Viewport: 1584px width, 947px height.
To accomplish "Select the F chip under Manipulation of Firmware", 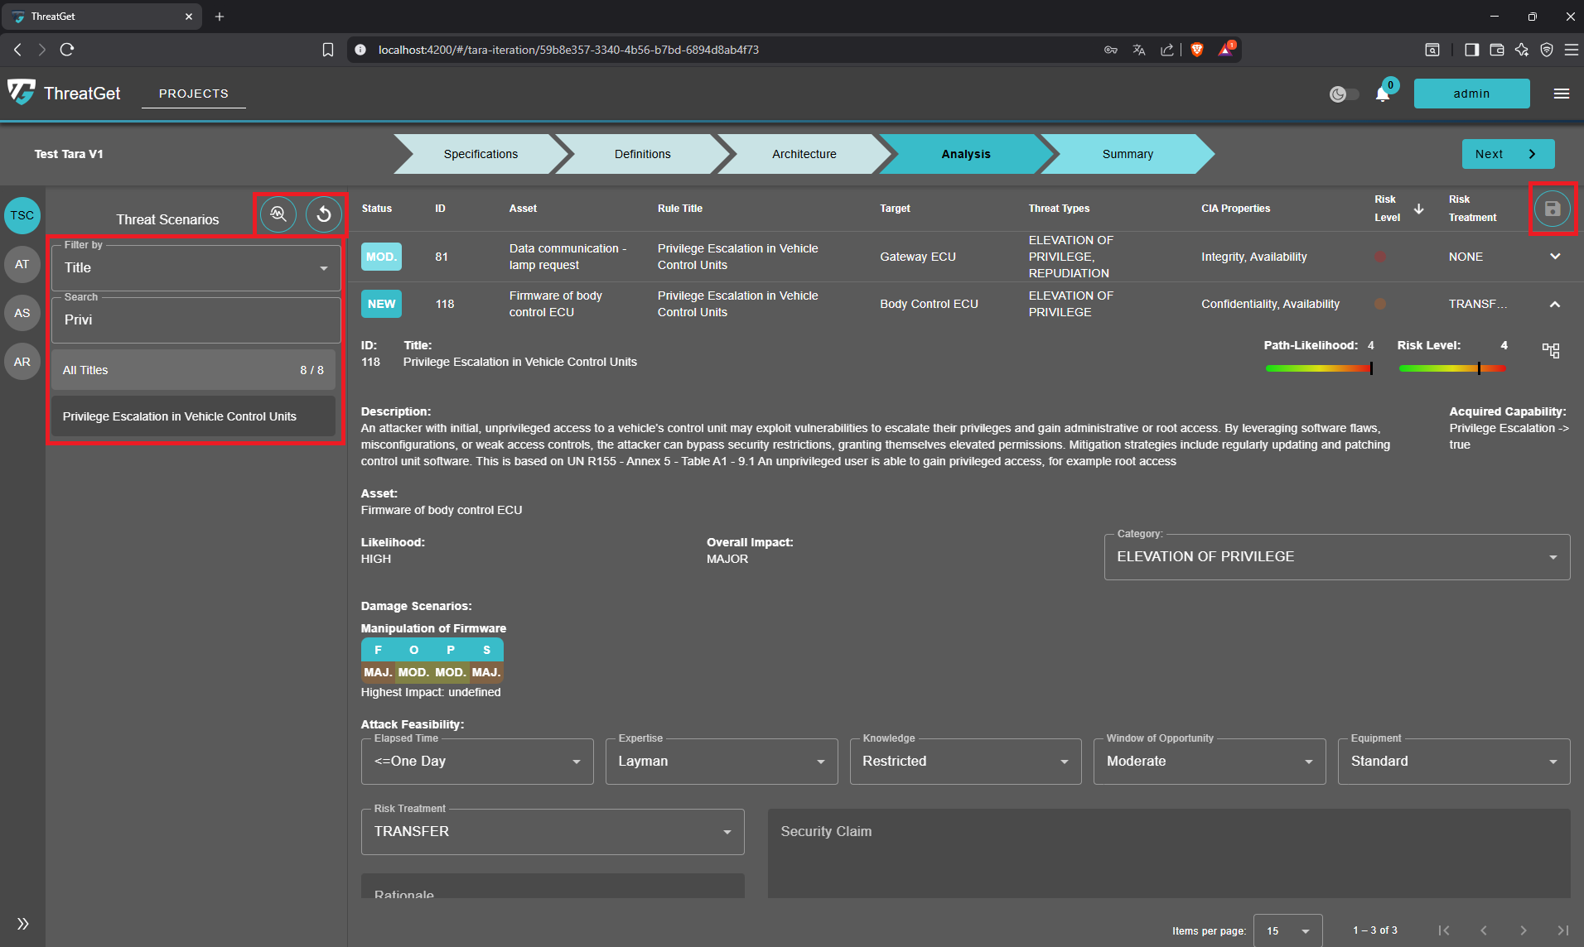I will [378, 650].
